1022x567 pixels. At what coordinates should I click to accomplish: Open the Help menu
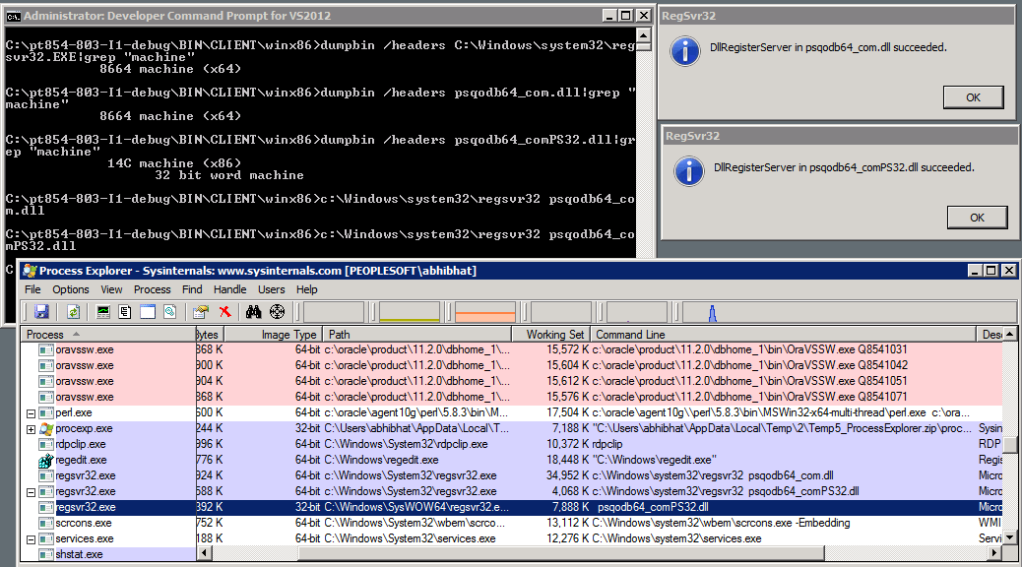(x=306, y=289)
